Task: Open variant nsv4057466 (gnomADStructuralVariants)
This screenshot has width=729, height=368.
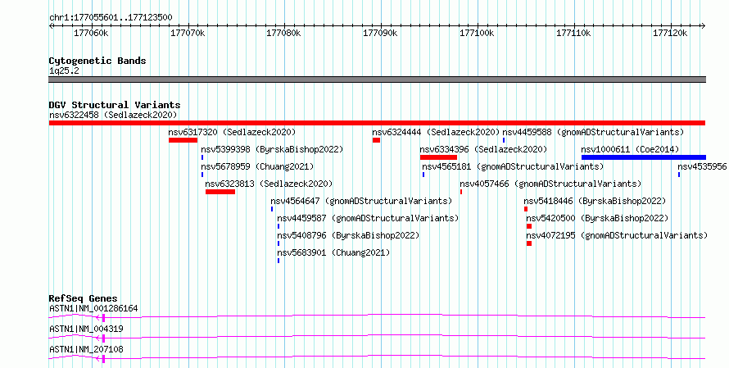Action: click(550, 184)
